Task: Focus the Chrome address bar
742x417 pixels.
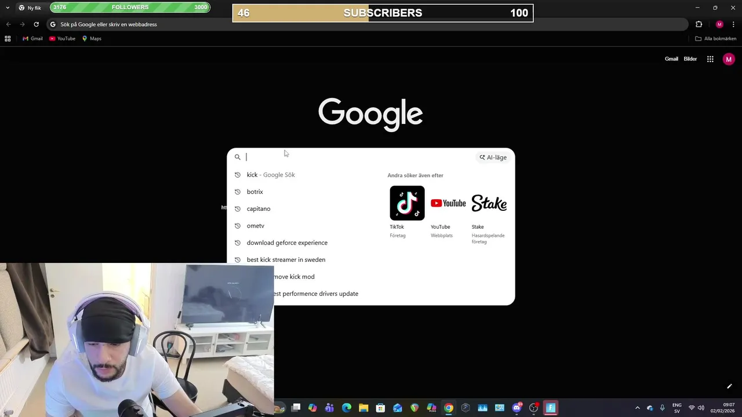Action: point(366,24)
